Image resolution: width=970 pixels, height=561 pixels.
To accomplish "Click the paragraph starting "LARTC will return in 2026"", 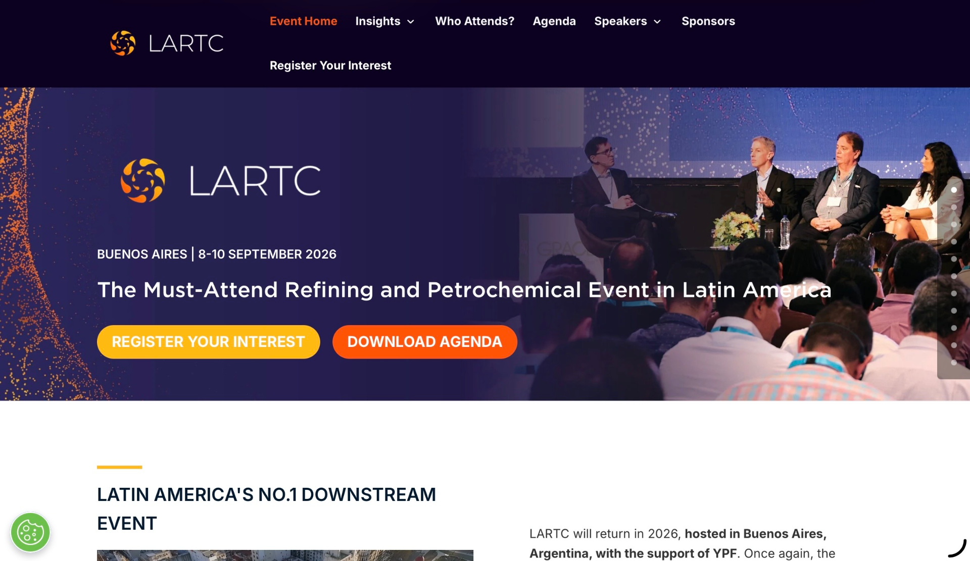I will coord(682,543).
